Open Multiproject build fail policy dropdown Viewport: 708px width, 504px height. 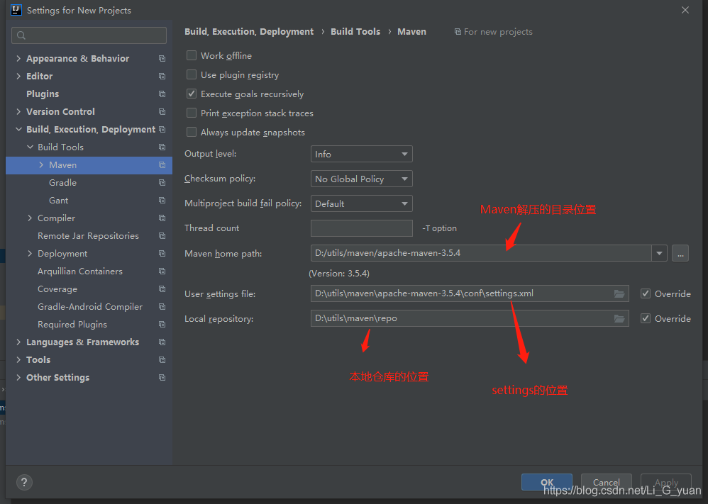tap(361, 203)
